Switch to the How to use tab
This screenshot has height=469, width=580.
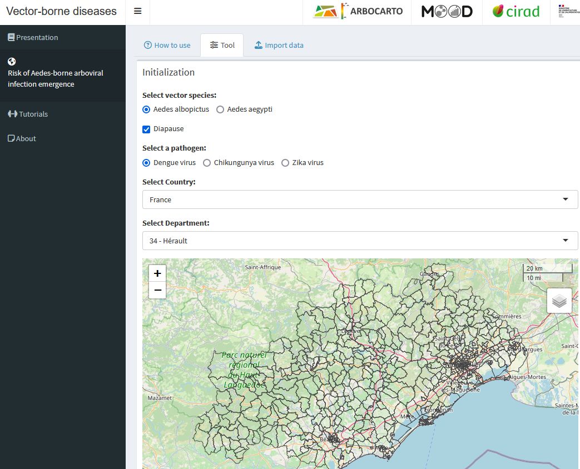coord(167,45)
